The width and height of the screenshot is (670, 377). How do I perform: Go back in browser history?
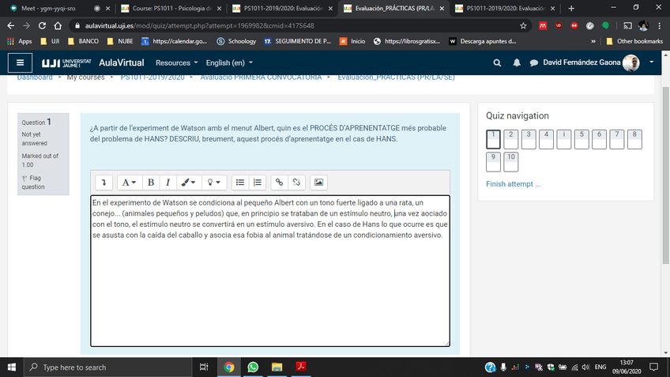click(x=11, y=25)
